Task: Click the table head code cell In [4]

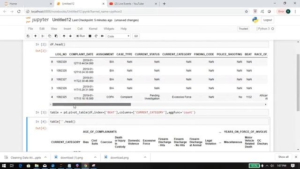Action: coord(158,122)
